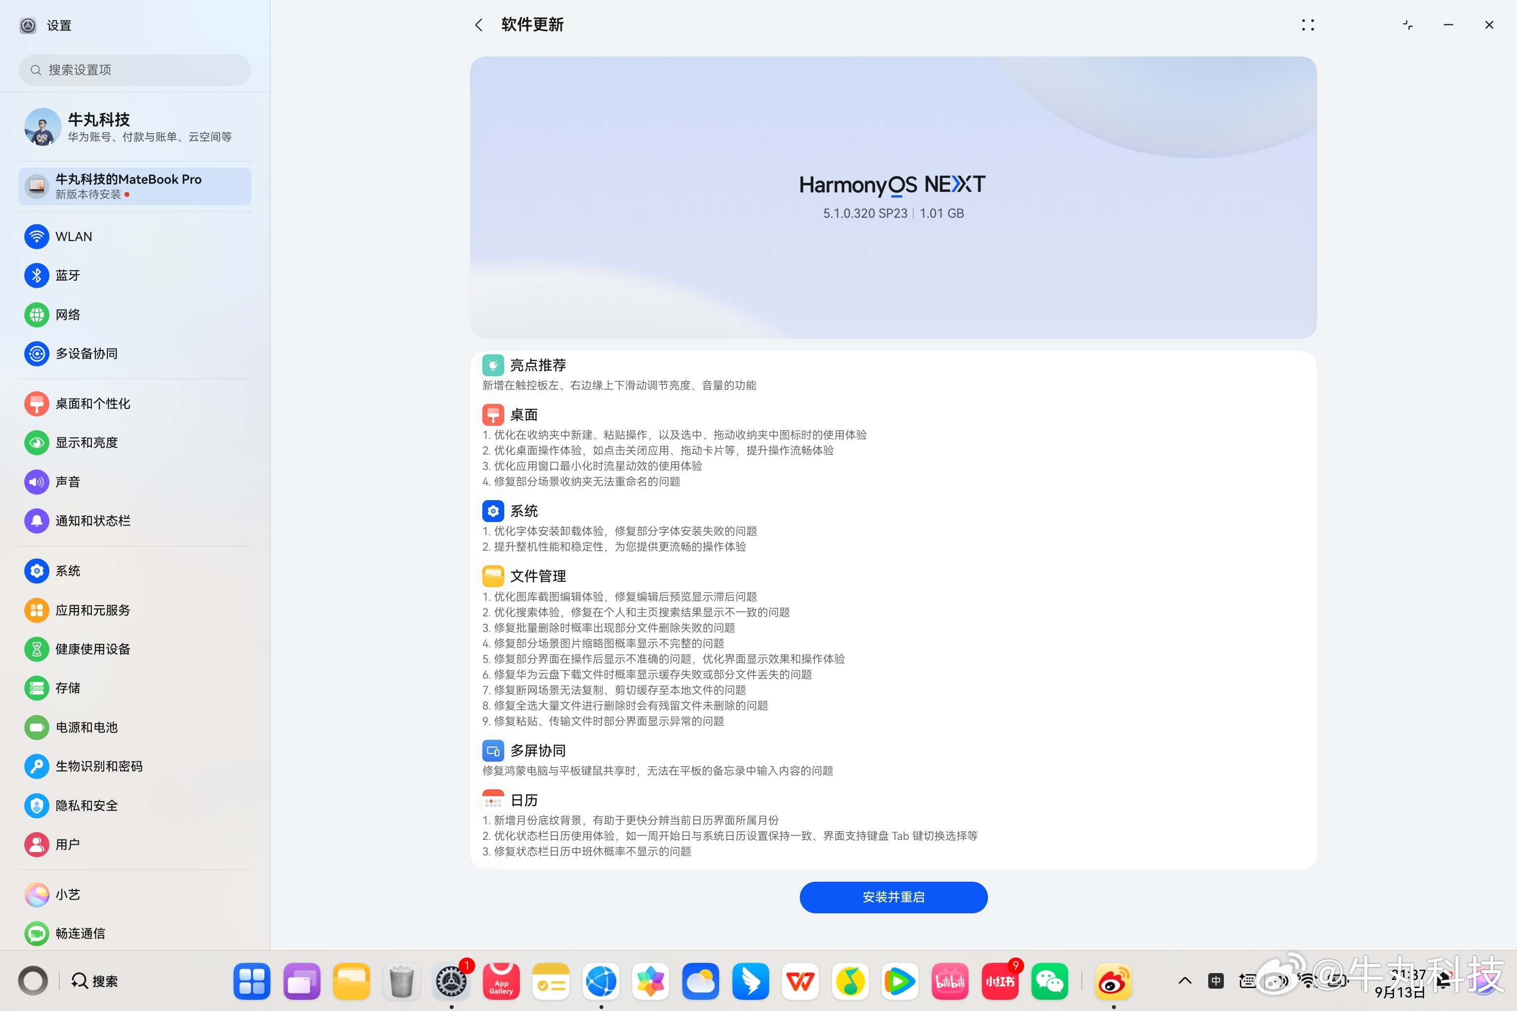Image resolution: width=1517 pixels, height=1011 pixels.
Task: Select 牛丸科技的MateBook Pro device entry
Action: [x=134, y=186]
